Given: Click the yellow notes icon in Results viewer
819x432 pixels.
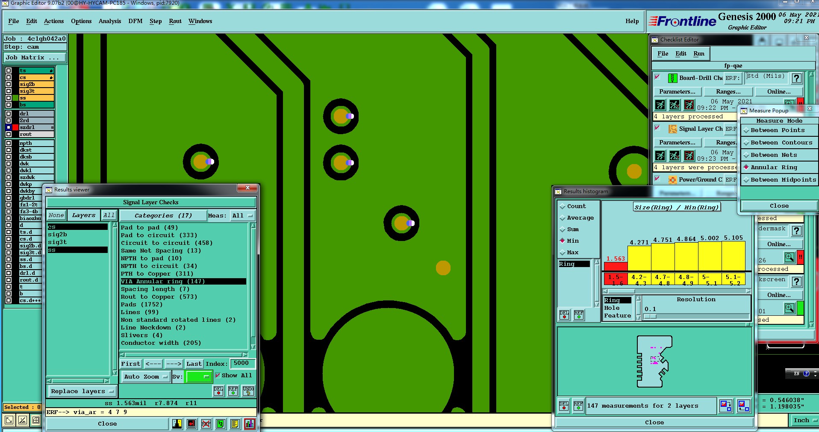Looking at the screenshot, I should tap(235, 423).
